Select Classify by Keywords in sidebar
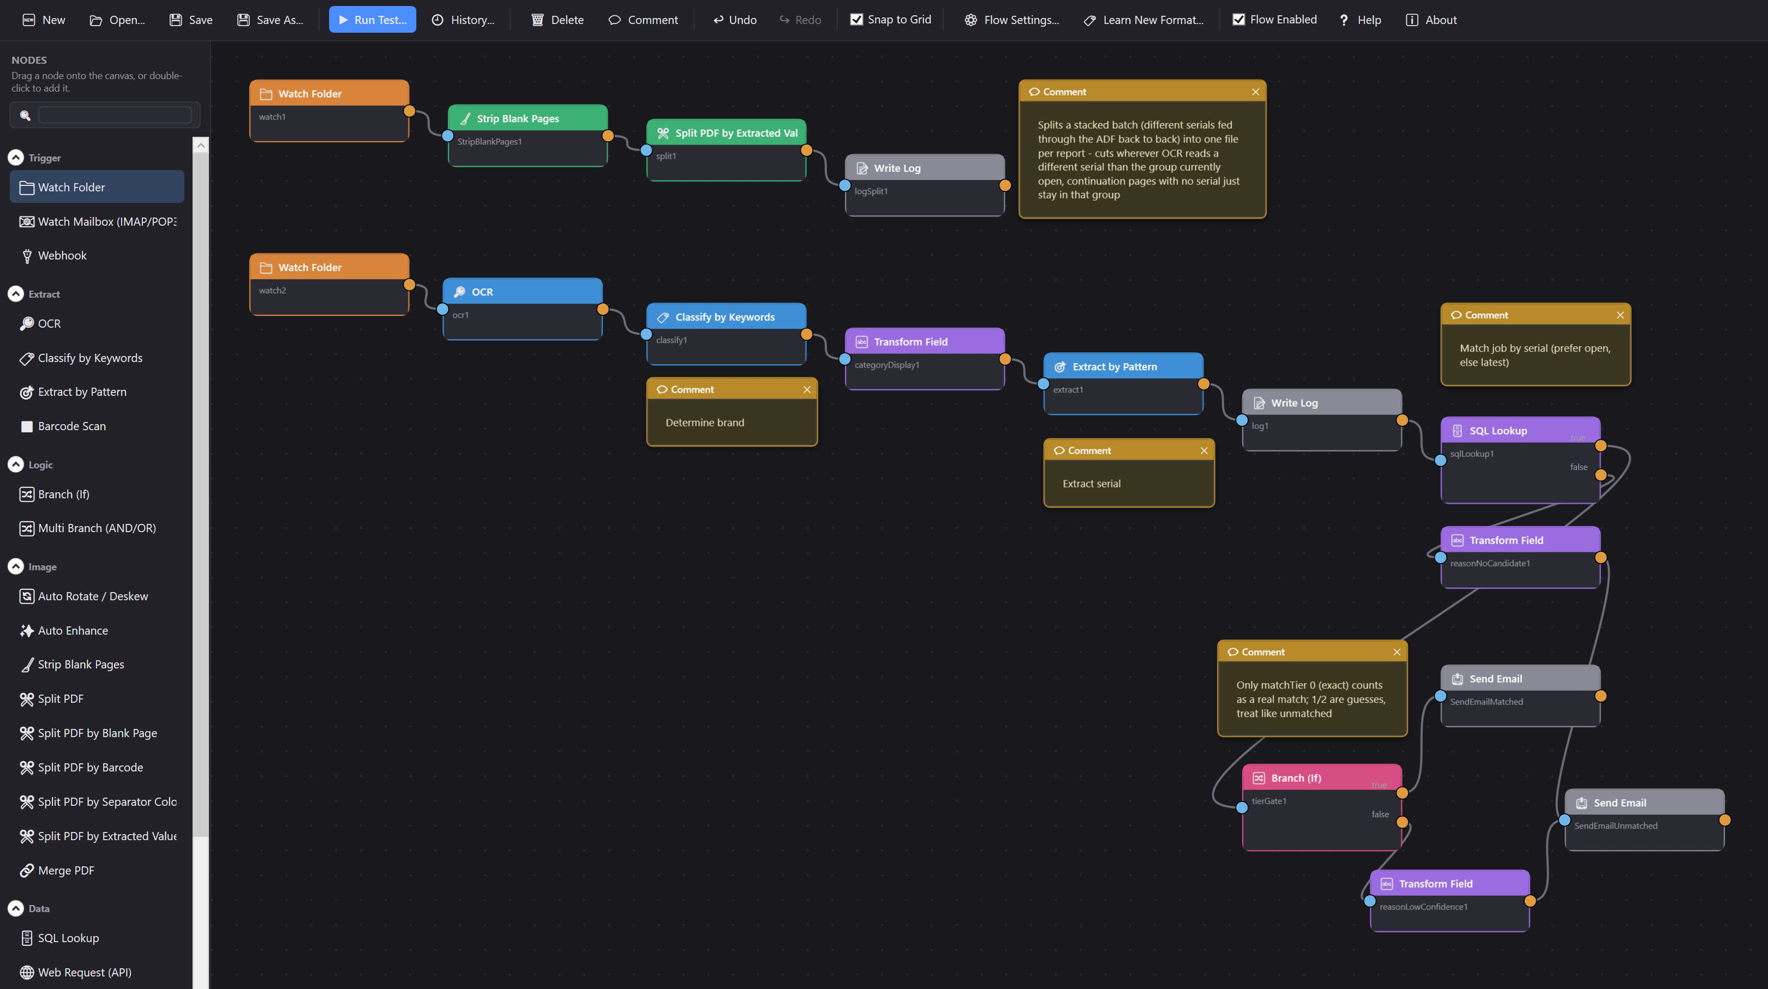Image resolution: width=1768 pixels, height=989 pixels. coord(97,358)
